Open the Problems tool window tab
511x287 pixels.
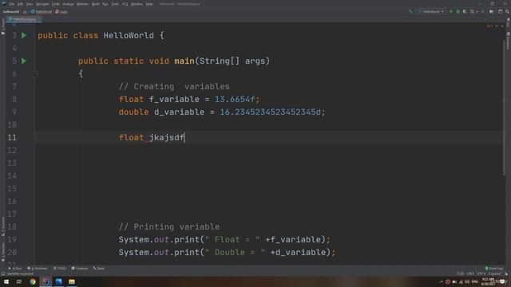(38, 269)
